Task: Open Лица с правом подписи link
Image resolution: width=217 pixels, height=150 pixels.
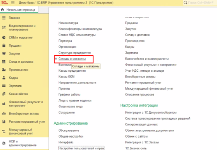Action: point(75,101)
